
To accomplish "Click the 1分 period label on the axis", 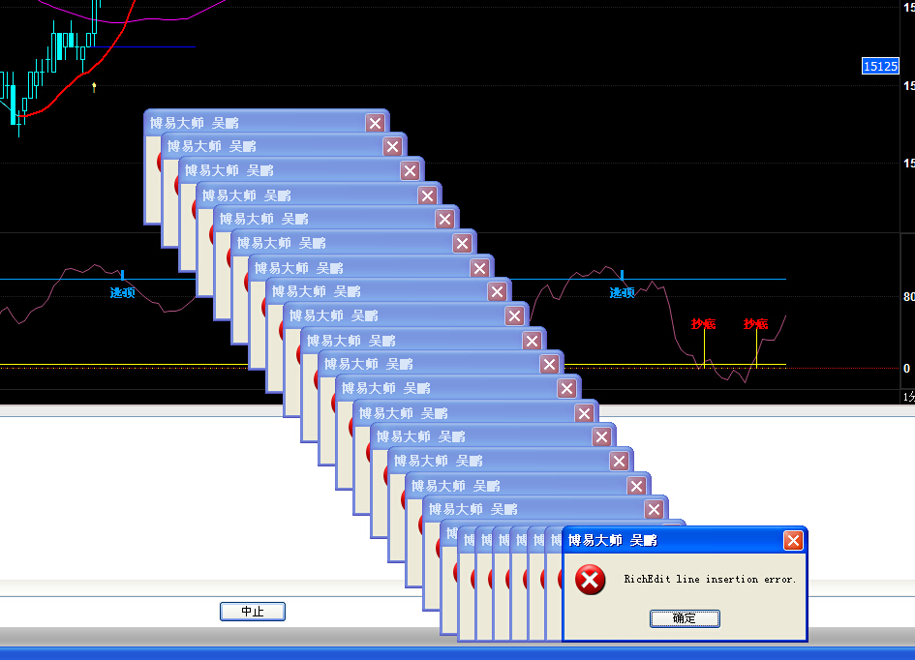I will (x=908, y=397).
